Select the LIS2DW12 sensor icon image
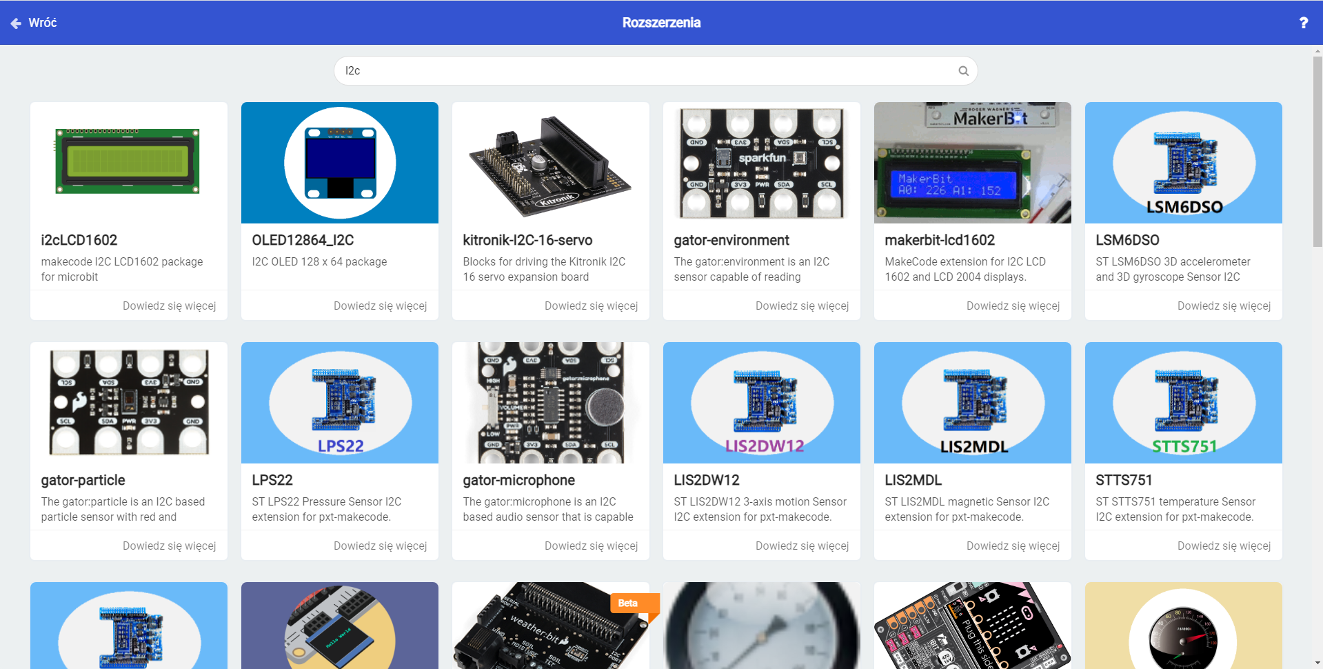 [762, 403]
